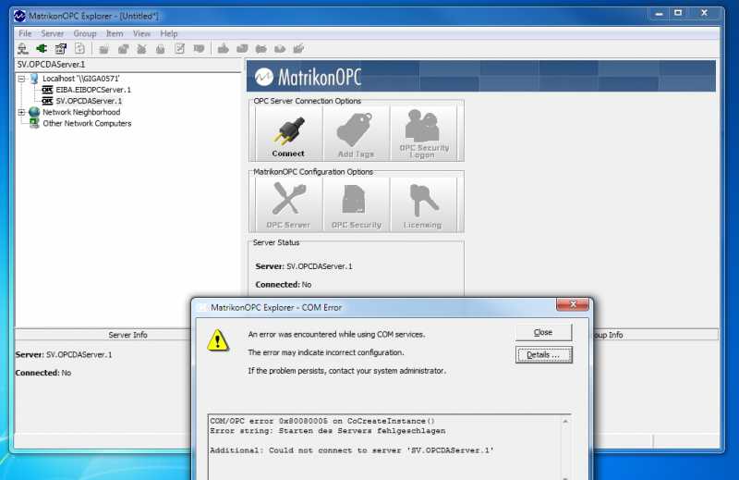Click the green connect toolbar icon
Image resolution: width=739 pixels, height=480 pixels.
(42, 48)
